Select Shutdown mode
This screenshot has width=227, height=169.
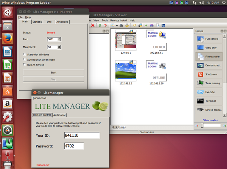(x=209, y=74)
